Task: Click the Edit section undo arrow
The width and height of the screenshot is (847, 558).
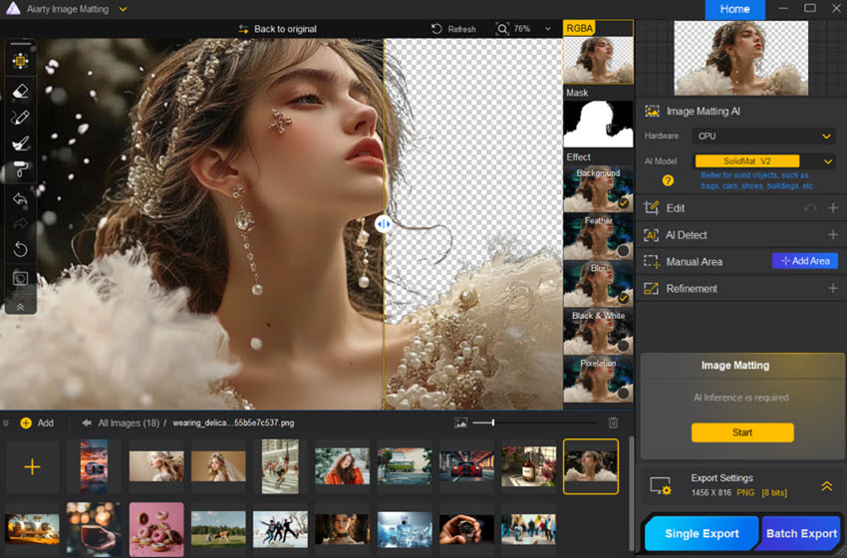Action: coord(809,208)
